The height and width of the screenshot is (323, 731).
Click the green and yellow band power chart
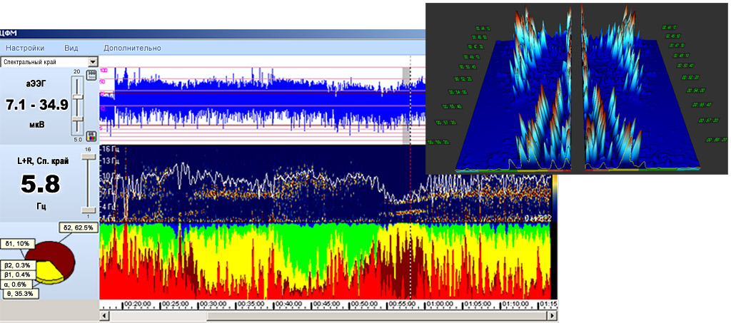[x=325, y=261]
